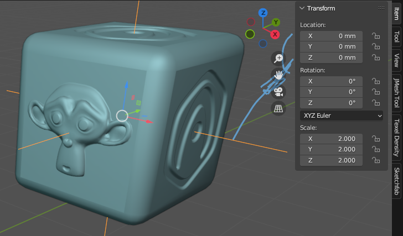
Task: Click the Rotation X field showing 0°
Action: 331,81
